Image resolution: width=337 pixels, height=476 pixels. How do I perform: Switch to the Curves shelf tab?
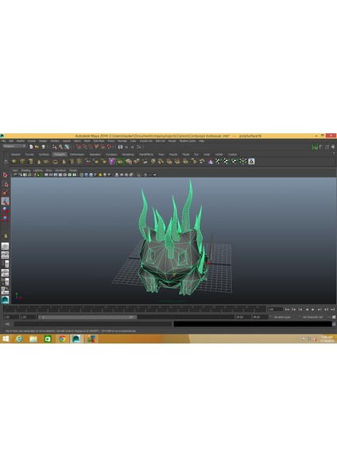pyautogui.click(x=29, y=155)
